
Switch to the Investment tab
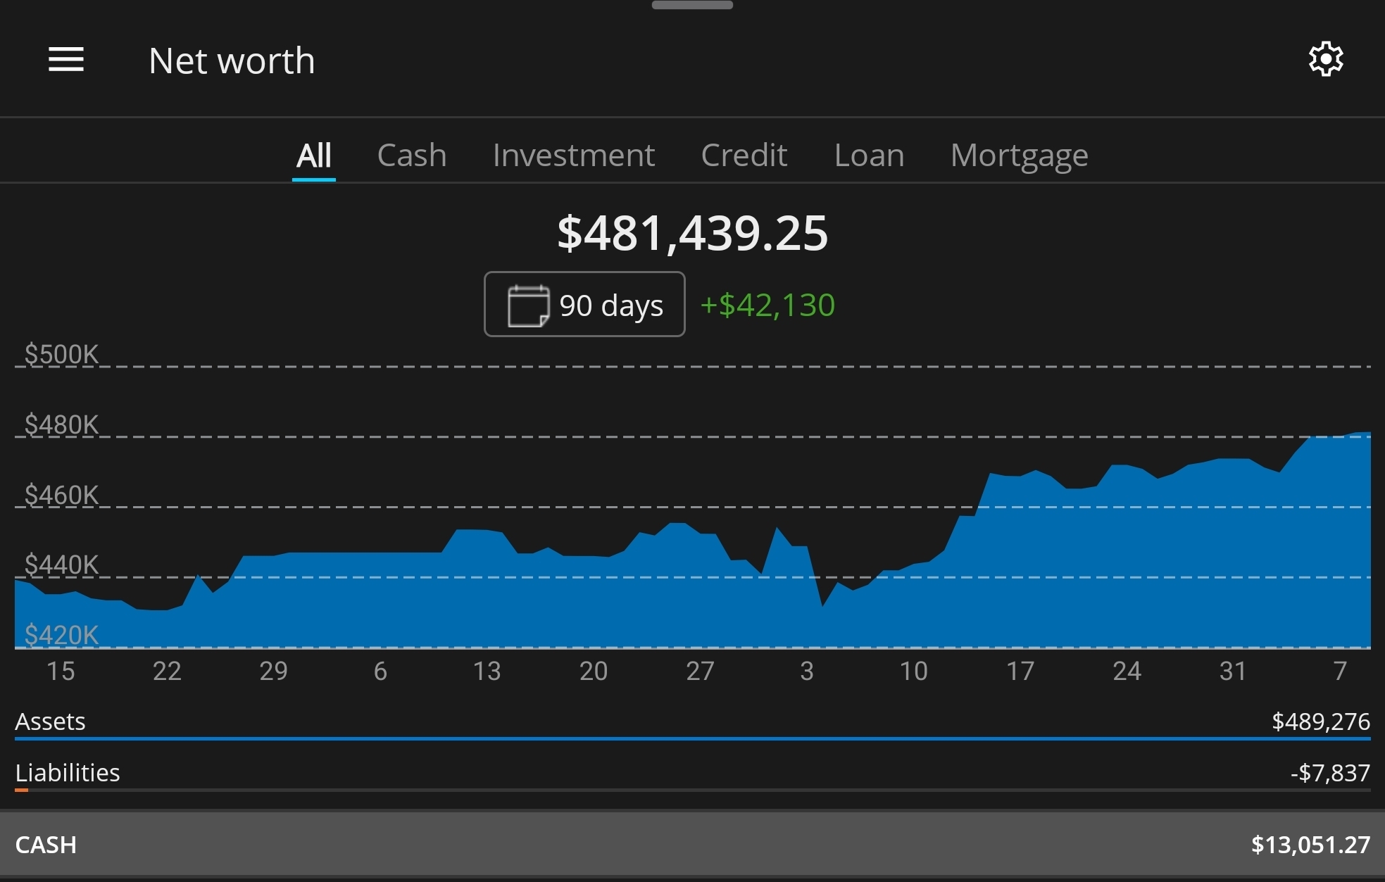[573, 156]
